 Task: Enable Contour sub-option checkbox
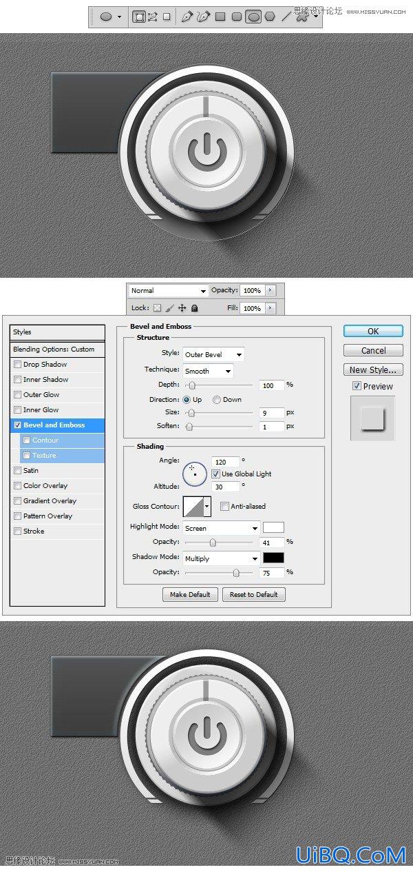coord(27,440)
